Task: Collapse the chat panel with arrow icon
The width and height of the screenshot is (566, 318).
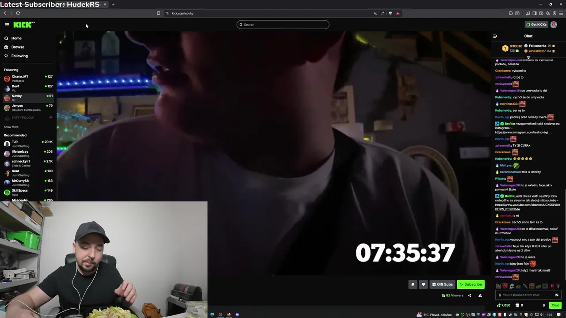Action: (495, 36)
